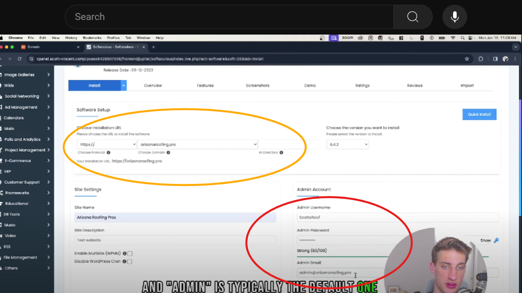Switch to the Screenshots tab
Viewport: 522px width, 293px height.
coord(257,85)
